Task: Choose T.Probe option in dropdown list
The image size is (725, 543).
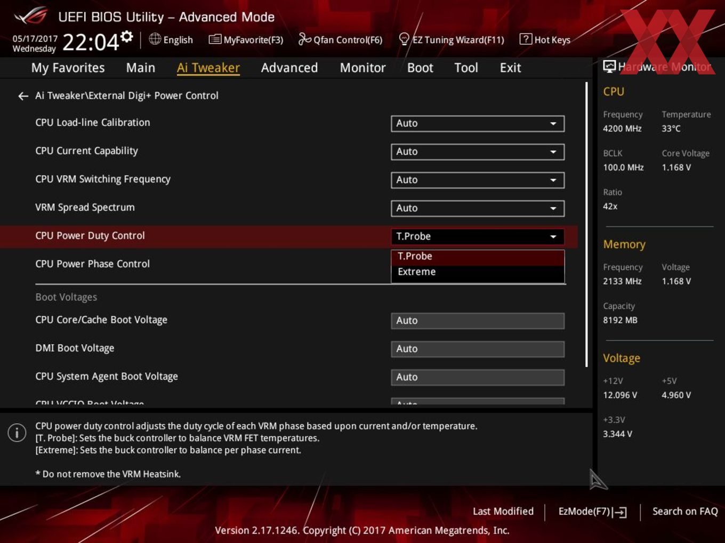Action: click(x=478, y=257)
